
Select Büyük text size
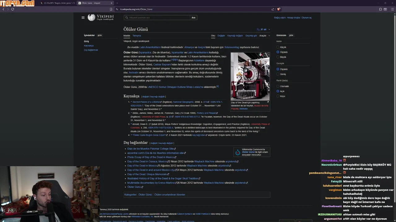click(x=278, y=57)
